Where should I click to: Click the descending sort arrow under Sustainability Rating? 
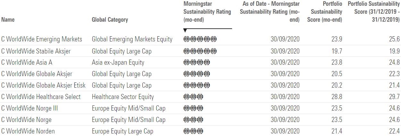point(185,31)
